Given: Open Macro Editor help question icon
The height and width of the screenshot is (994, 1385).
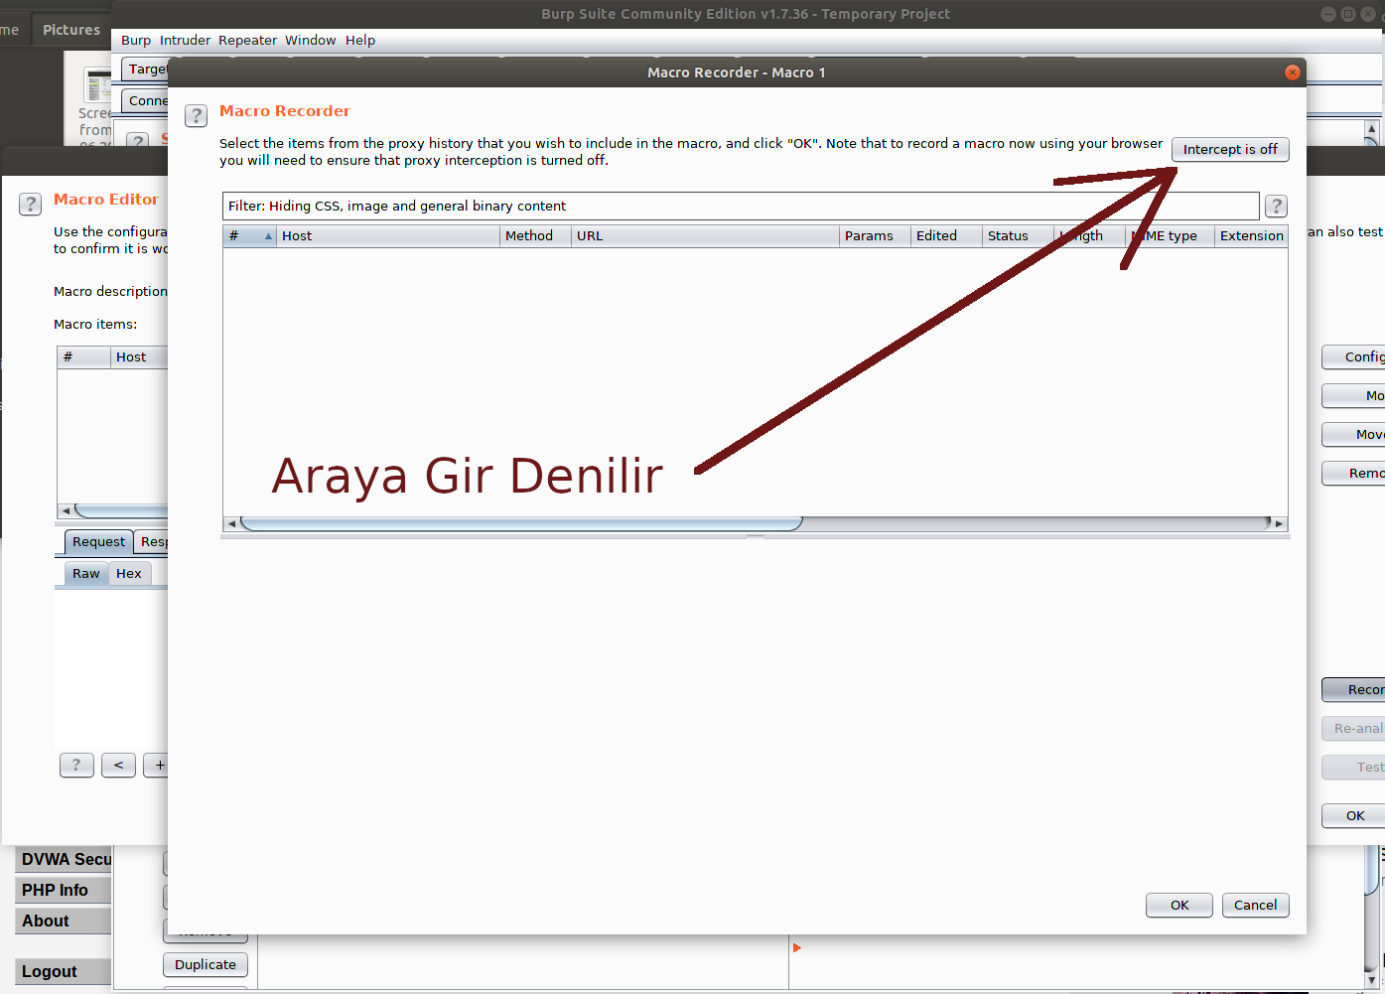Looking at the screenshot, I should [31, 204].
